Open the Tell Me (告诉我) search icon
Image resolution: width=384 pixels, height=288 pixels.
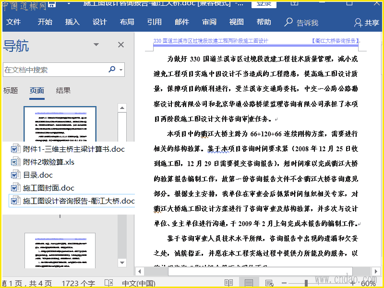[x=288, y=22]
